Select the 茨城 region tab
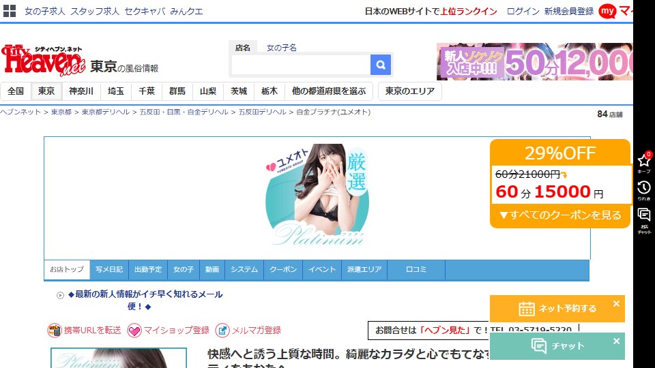The width and height of the screenshot is (655, 368). coord(239,91)
